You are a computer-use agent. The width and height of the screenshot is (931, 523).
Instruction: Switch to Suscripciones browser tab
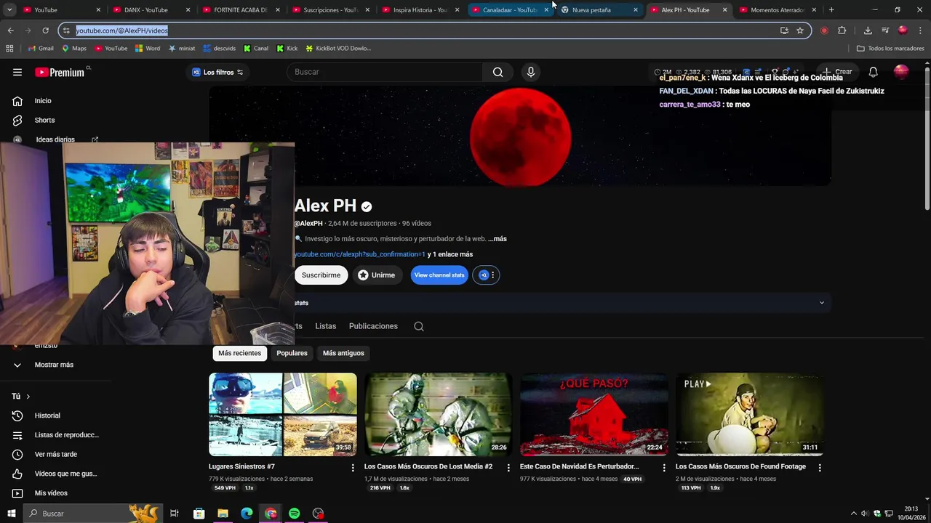tap(331, 10)
